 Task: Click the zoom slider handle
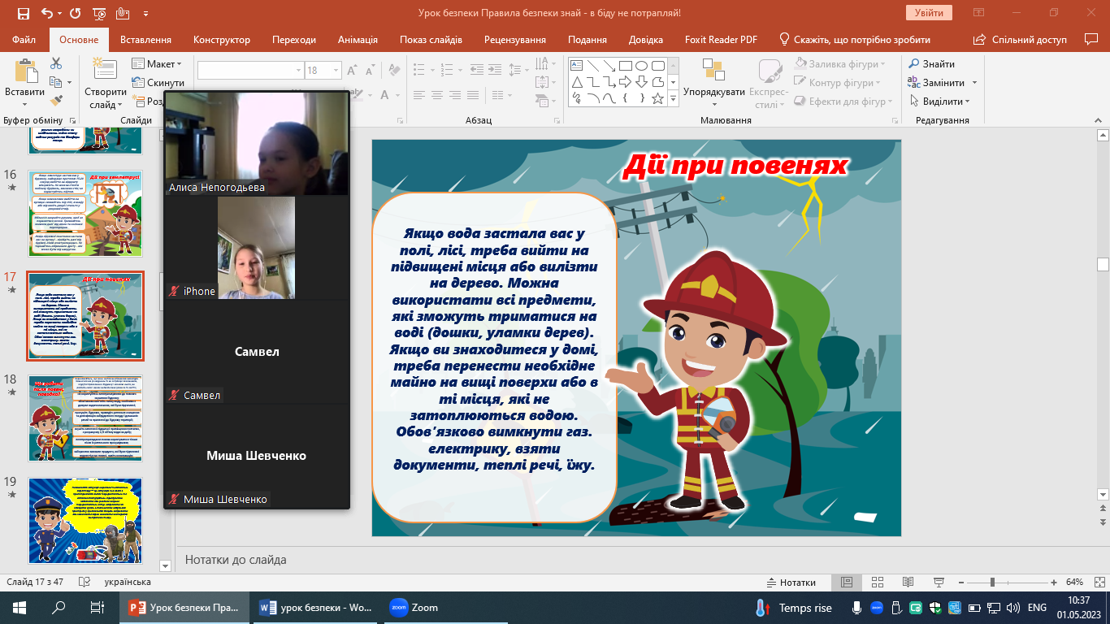point(992,583)
